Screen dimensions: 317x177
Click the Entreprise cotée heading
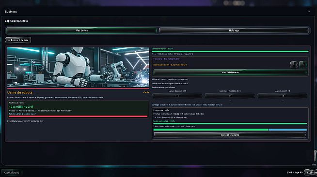point(161,110)
